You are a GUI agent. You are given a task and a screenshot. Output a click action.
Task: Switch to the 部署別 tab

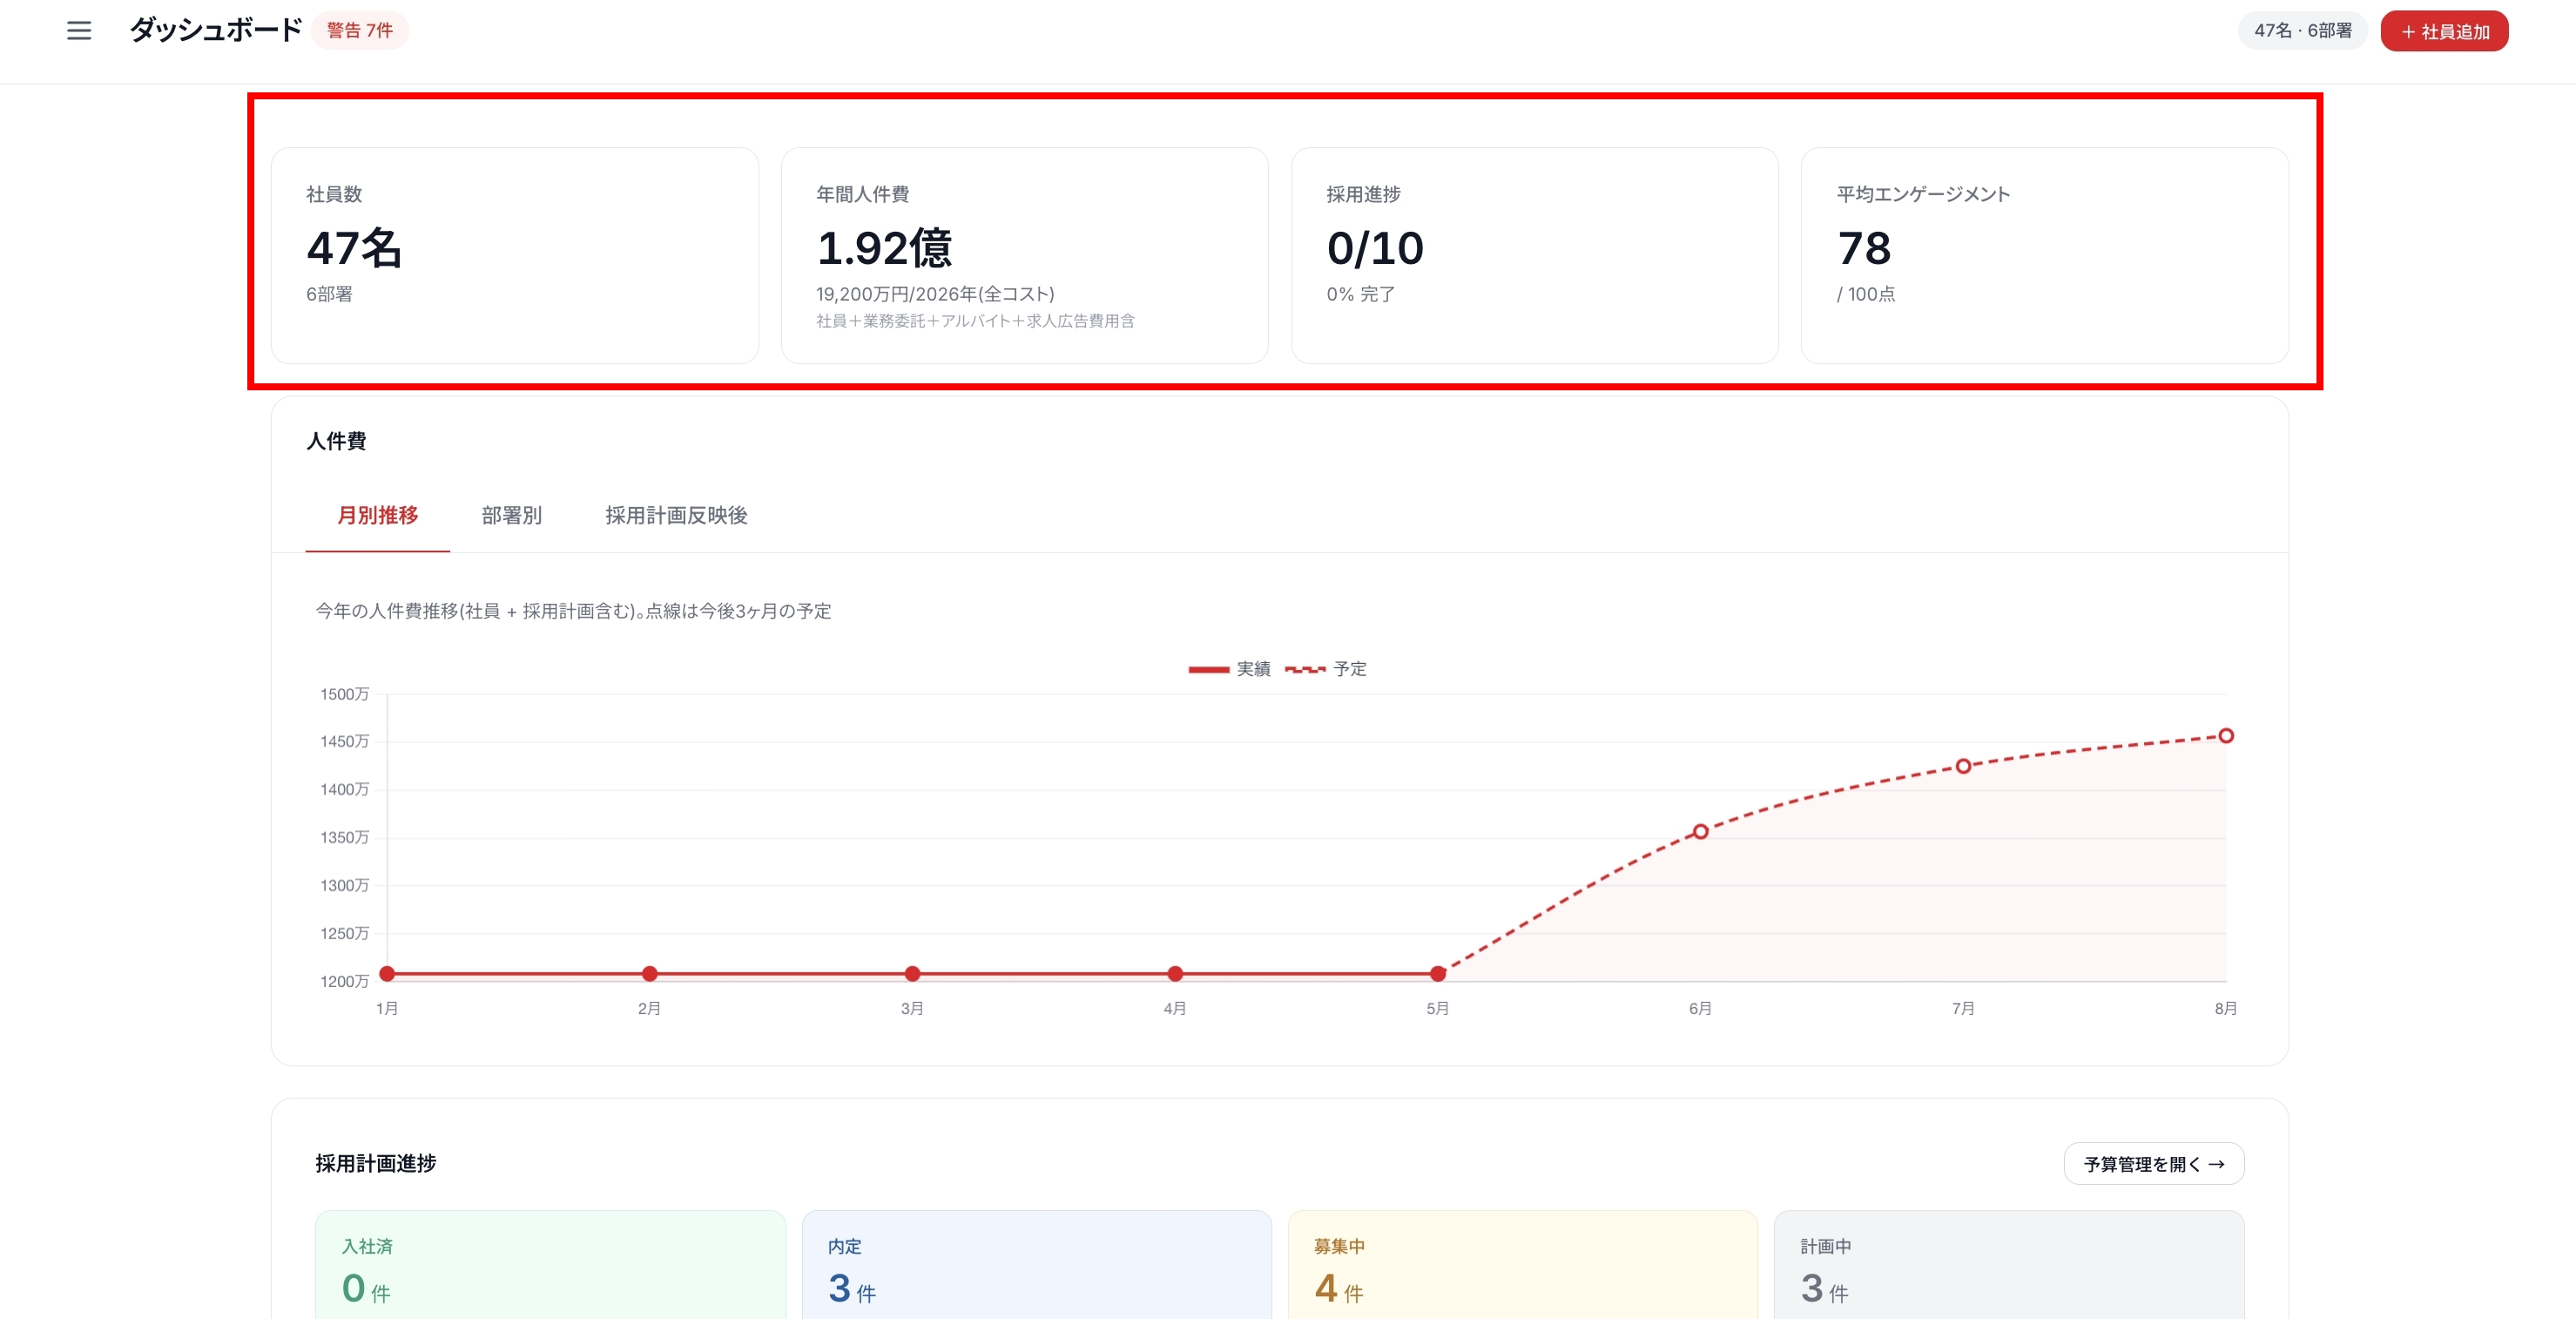512,516
